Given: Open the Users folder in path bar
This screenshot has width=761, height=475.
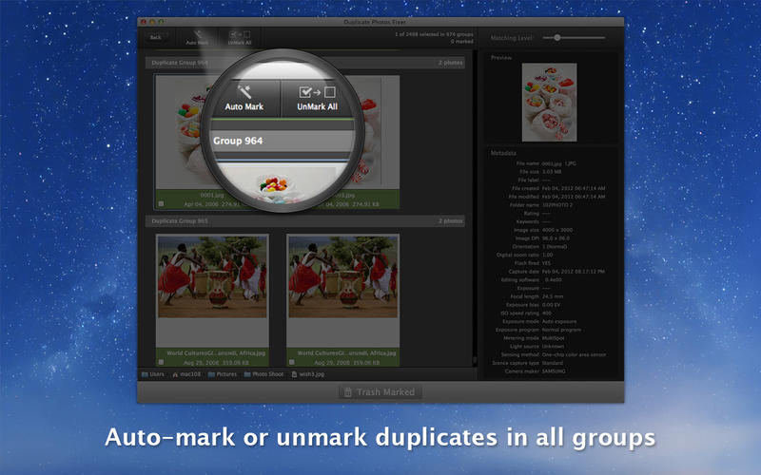Looking at the screenshot, I should (x=152, y=374).
